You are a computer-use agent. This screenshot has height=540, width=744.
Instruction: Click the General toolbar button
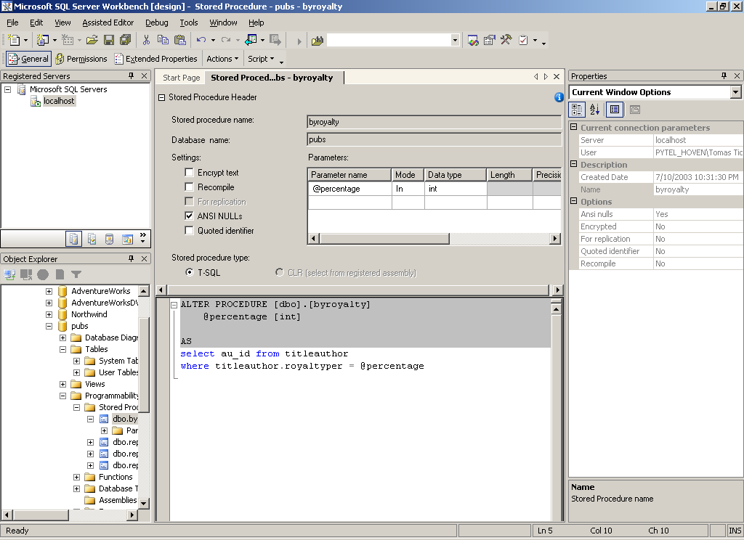pos(28,59)
